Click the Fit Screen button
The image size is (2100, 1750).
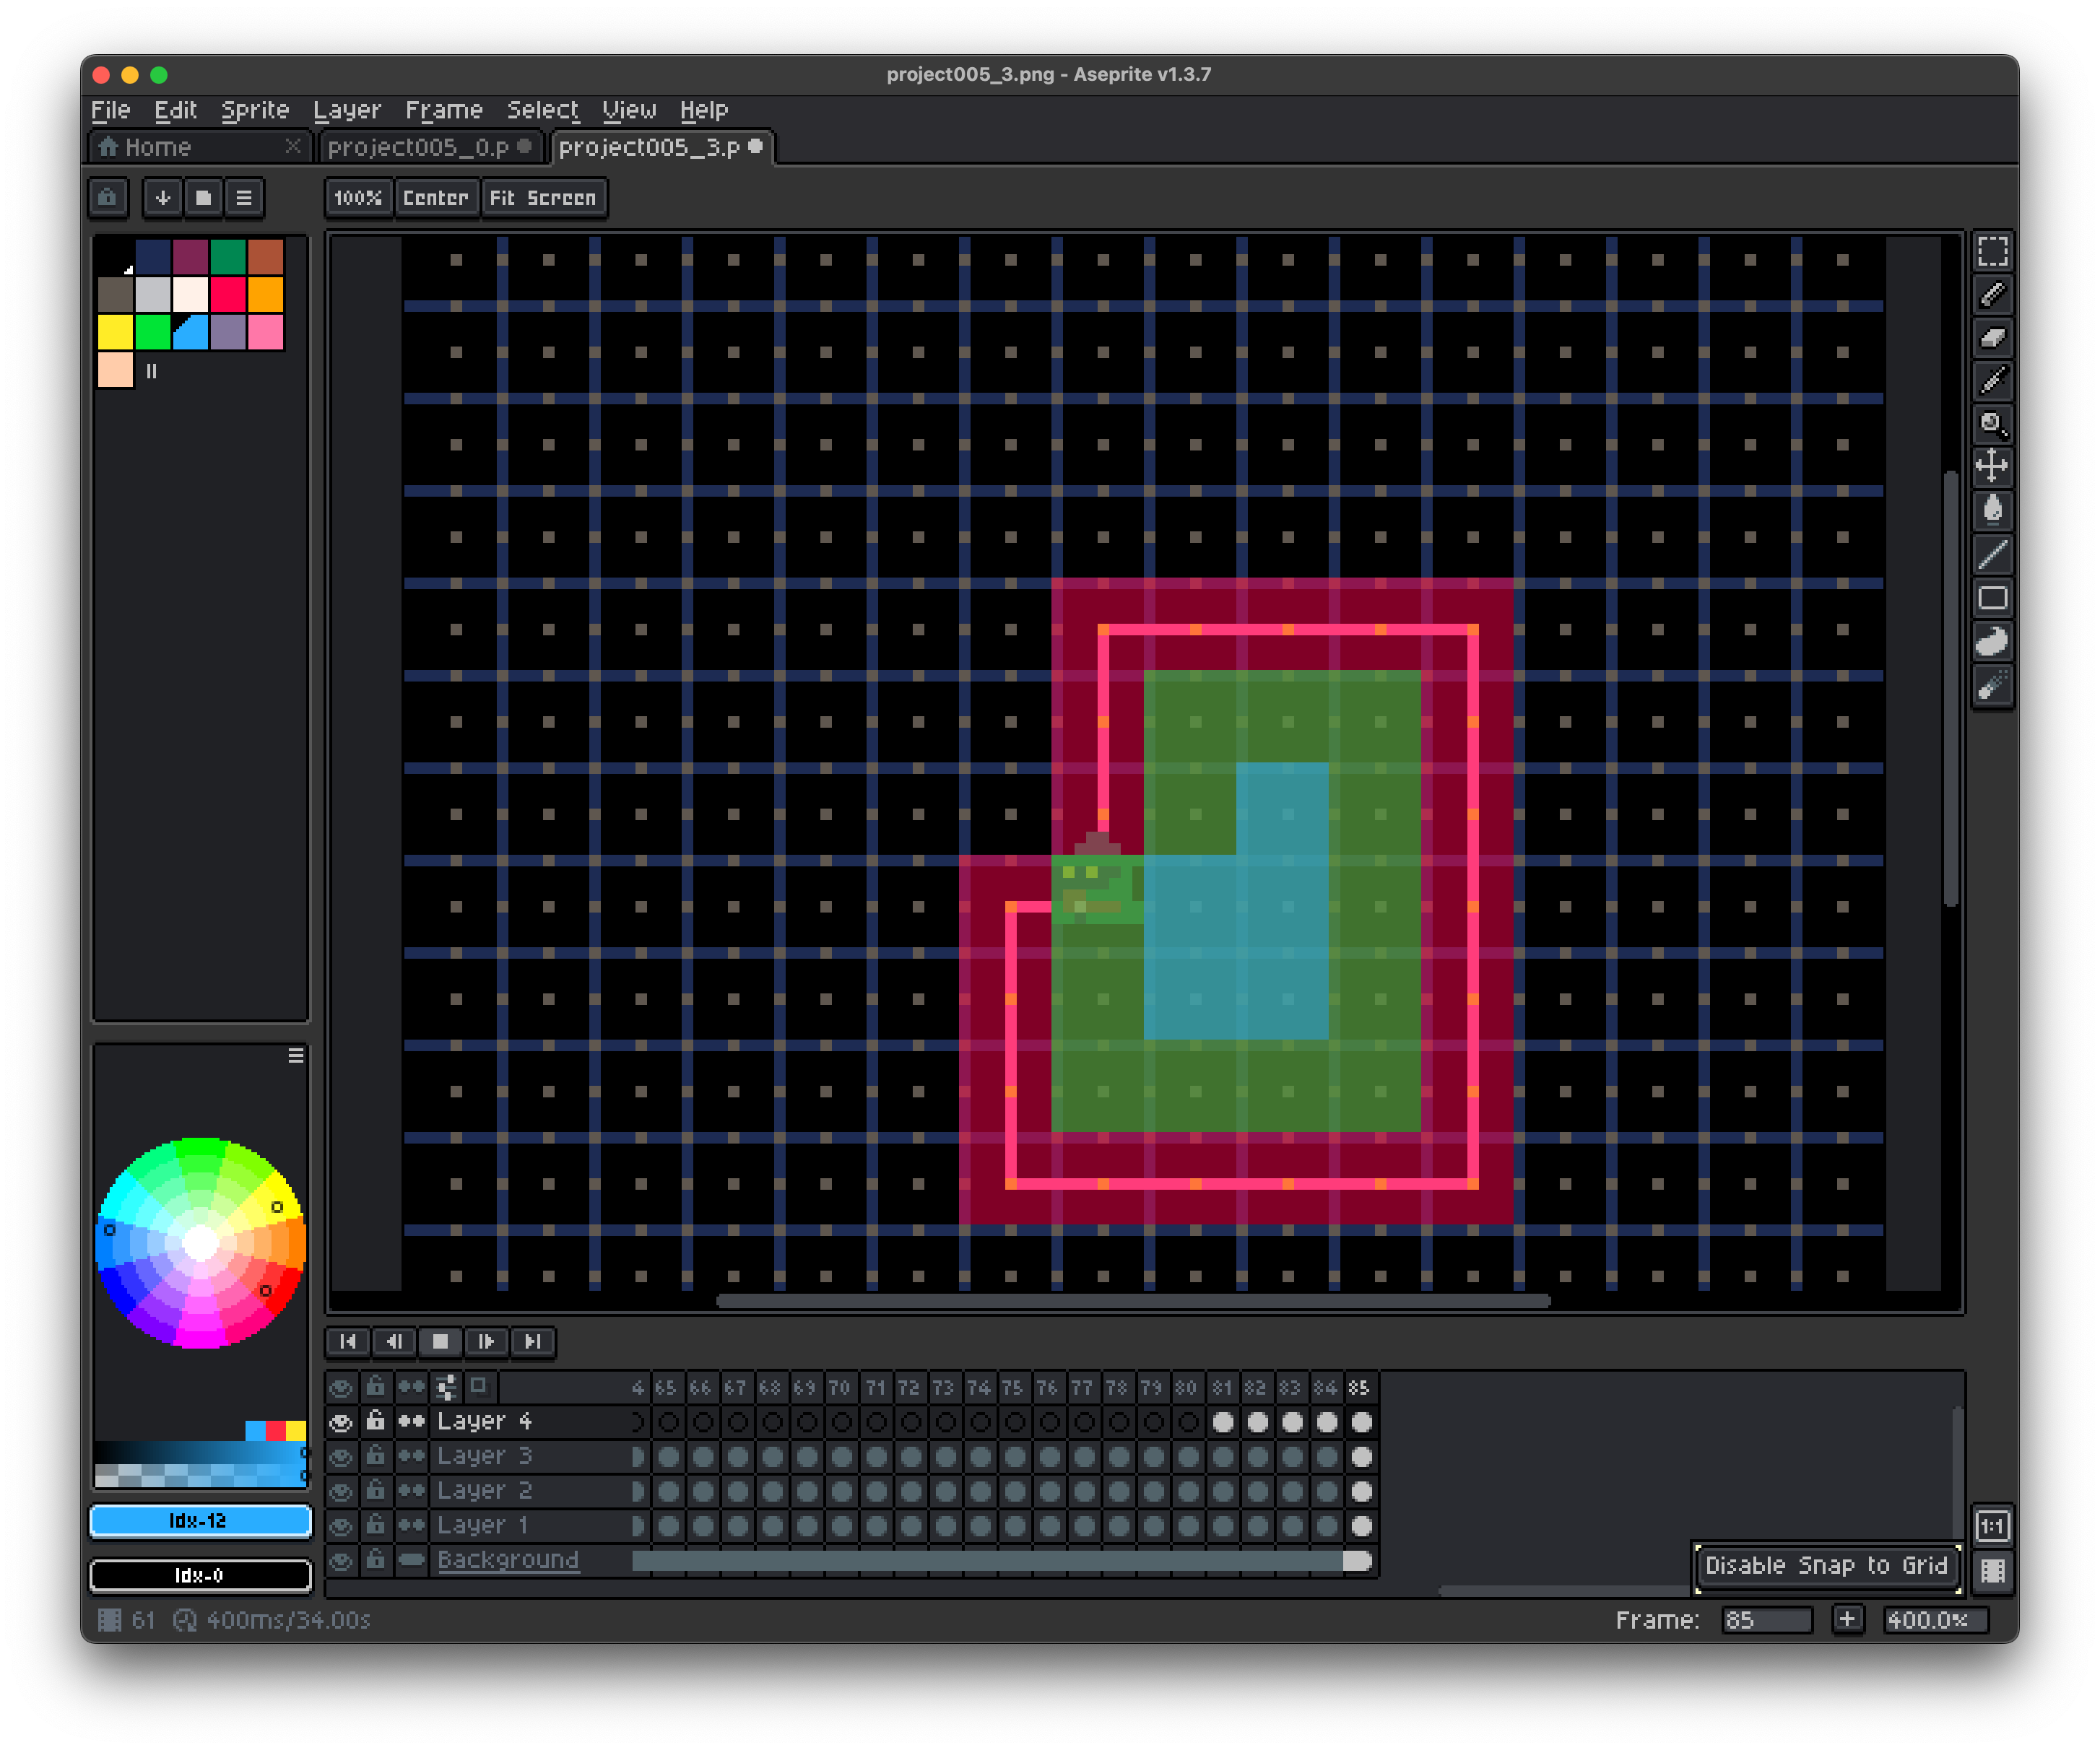(542, 198)
